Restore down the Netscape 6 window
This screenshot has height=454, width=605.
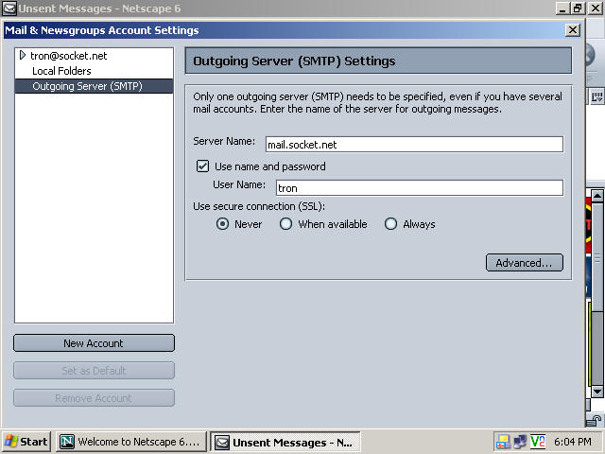pos(578,8)
